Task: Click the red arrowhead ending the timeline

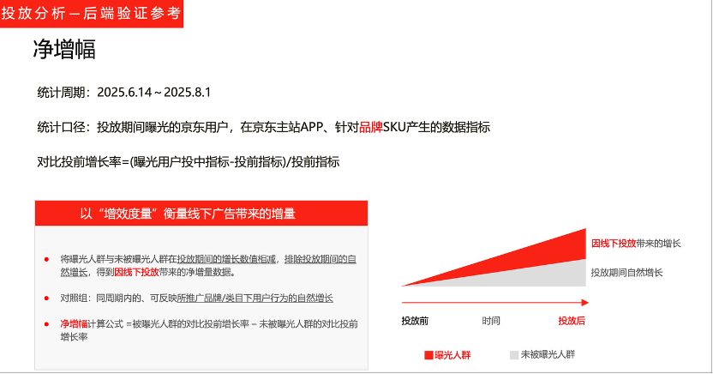Action: 584,303
